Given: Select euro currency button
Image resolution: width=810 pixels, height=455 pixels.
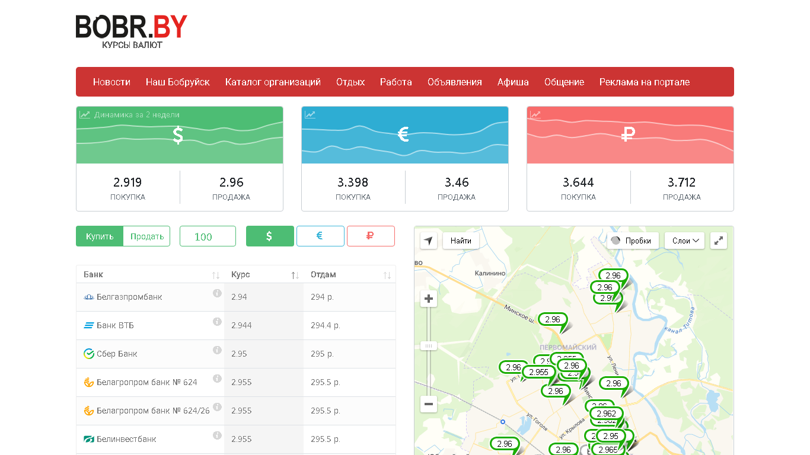Looking at the screenshot, I should [x=320, y=236].
